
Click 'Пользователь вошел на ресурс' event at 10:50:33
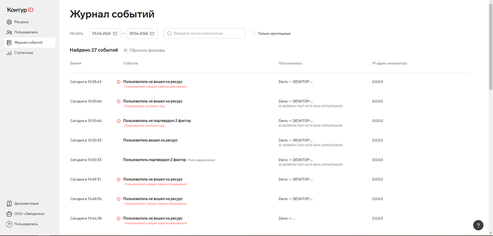pos(150,140)
